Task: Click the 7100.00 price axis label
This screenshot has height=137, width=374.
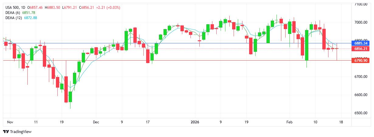Action: (x=361, y=4)
